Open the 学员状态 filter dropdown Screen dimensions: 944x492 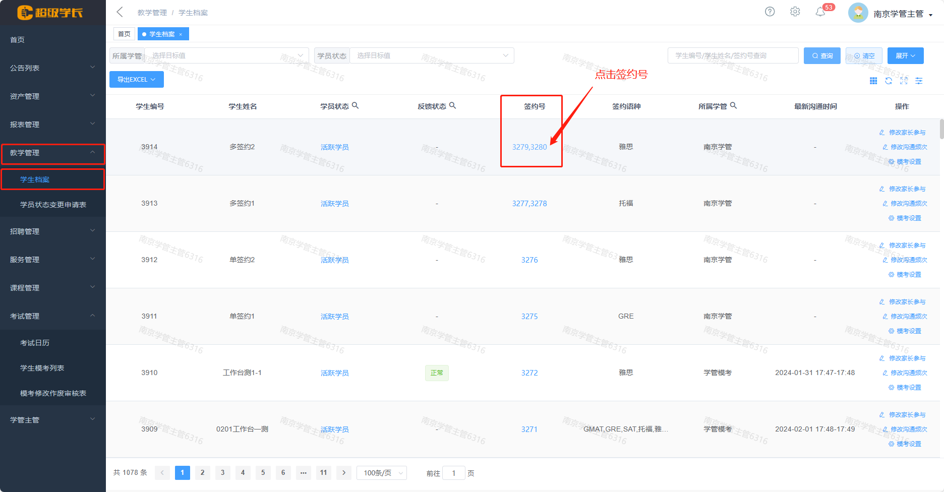pos(432,55)
